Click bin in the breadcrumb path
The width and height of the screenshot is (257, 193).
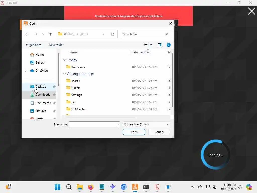click(x=83, y=34)
